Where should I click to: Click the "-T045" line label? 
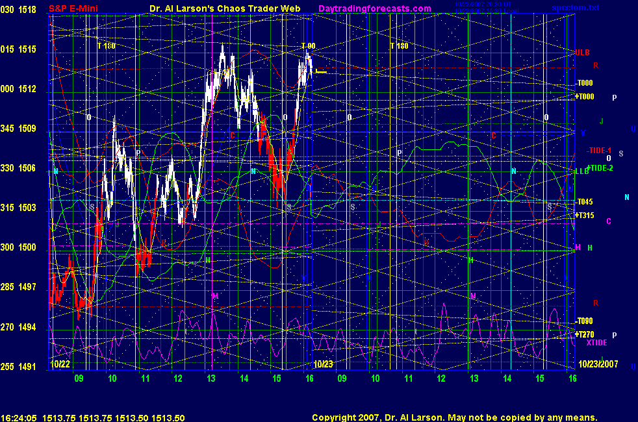pyautogui.click(x=584, y=202)
